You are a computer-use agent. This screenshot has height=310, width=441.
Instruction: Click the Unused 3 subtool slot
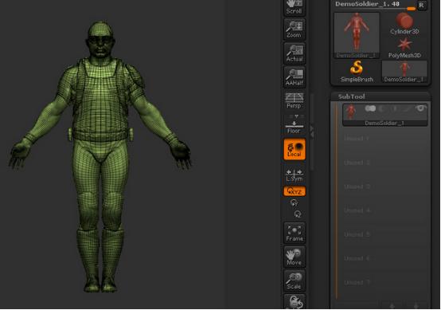(384, 186)
